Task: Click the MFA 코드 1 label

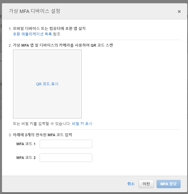Action: pyautogui.click(x=26, y=144)
